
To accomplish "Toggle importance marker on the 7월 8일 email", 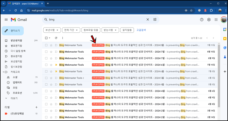I will [x=56, y=71].
